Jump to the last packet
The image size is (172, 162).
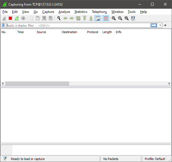coord(91,18)
